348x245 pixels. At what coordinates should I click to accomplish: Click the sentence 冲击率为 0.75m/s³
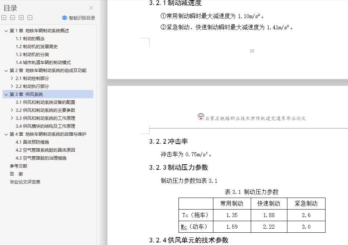point(186,154)
